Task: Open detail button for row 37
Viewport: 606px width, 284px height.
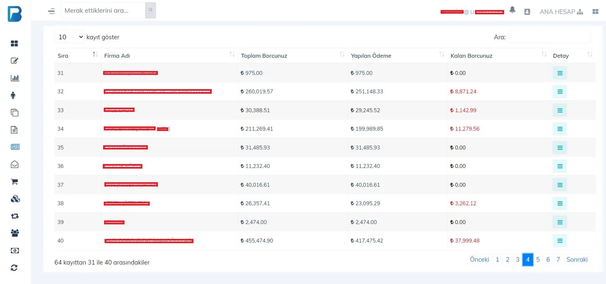Action: tap(560, 185)
